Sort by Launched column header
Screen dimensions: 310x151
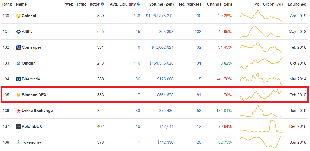(x=297, y=4)
